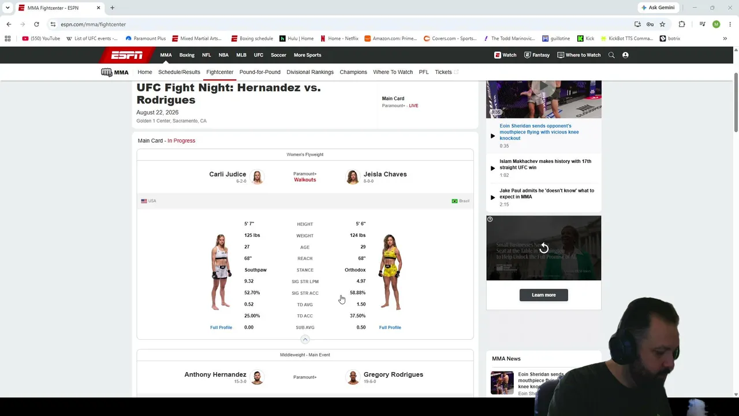Open the Amazon.com Prime bookmark
This screenshot has height=416, width=739.
(391, 39)
